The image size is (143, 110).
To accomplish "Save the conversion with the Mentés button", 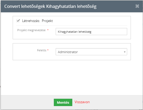I will [x=63, y=102].
